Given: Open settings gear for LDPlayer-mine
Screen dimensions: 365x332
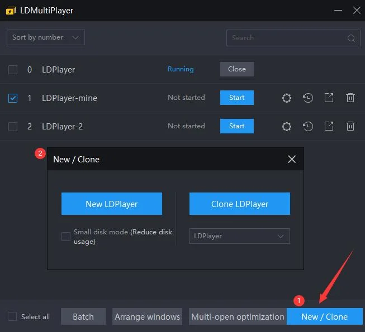Looking at the screenshot, I should click(x=287, y=98).
